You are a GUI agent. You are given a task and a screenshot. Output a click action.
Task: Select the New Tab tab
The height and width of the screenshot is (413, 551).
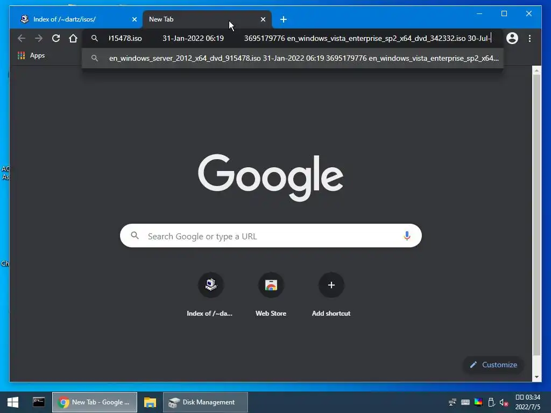[x=207, y=19]
